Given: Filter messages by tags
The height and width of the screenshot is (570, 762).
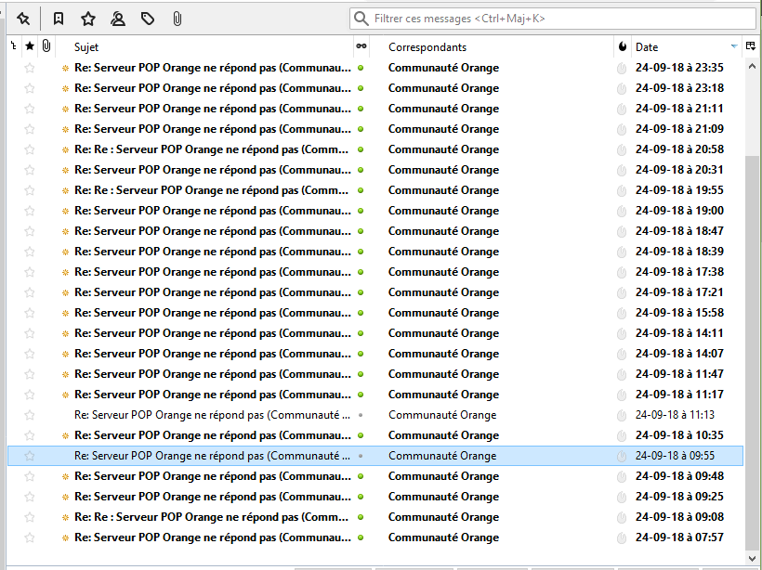Looking at the screenshot, I should point(148,18).
